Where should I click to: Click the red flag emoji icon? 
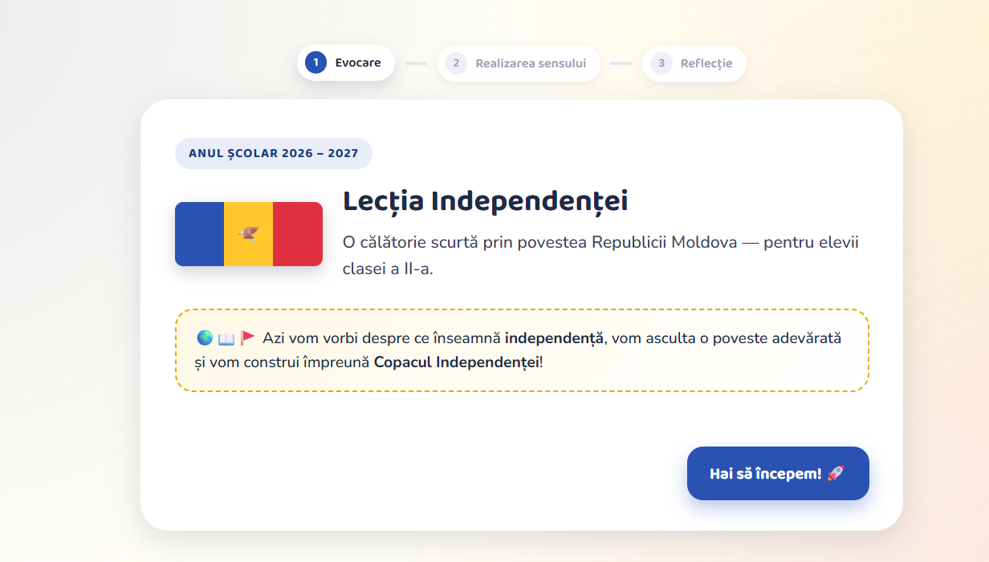(x=248, y=338)
